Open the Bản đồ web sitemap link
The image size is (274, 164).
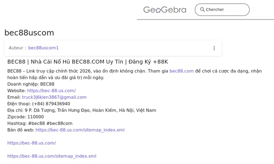(x=80, y=130)
